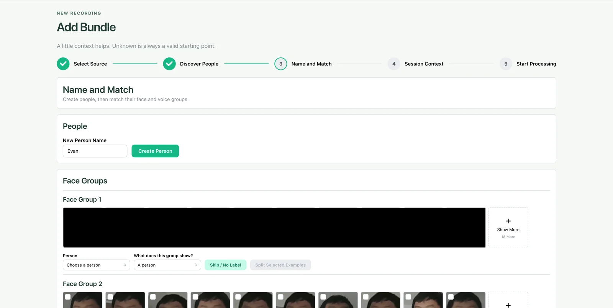Click the Show More tile with 18 More
This screenshot has height=308, width=613.
(508, 228)
